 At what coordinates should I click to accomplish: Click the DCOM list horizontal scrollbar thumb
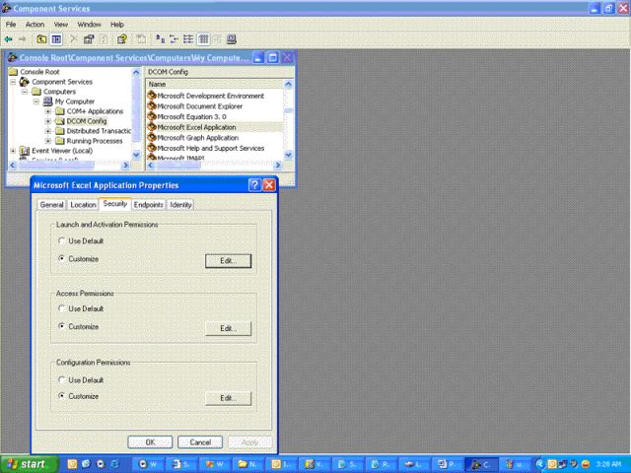click(177, 165)
